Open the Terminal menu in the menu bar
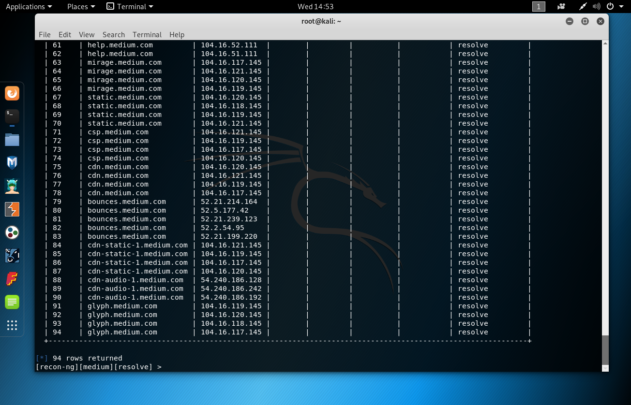This screenshot has height=405, width=631. tap(147, 35)
